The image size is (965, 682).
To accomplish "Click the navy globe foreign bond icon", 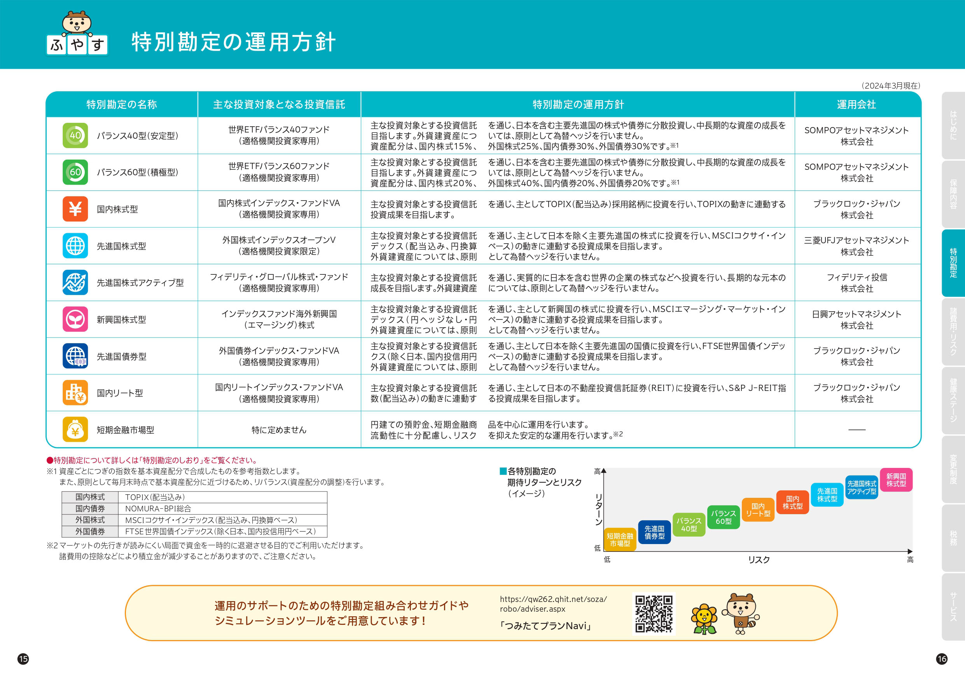I will (x=75, y=356).
